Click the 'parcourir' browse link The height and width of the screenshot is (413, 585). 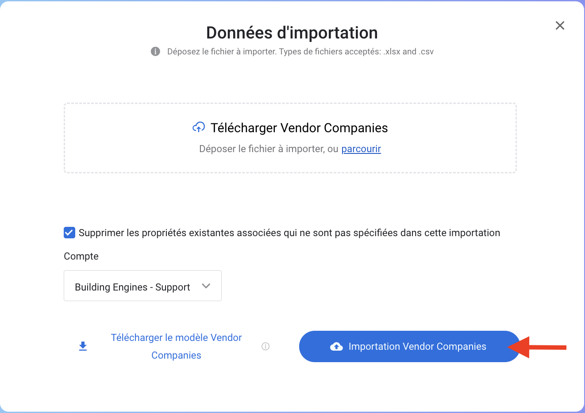(x=361, y=149)
